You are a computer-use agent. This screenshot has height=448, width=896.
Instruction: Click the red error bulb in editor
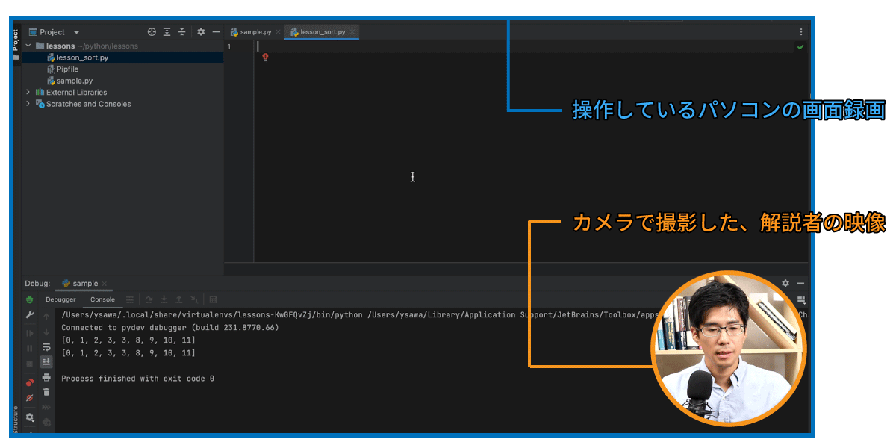pos(265,57)
